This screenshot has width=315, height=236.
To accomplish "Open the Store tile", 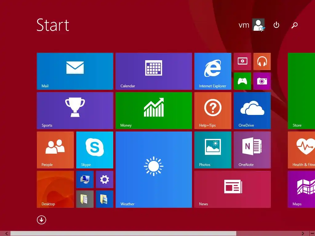I will (301, 91).
